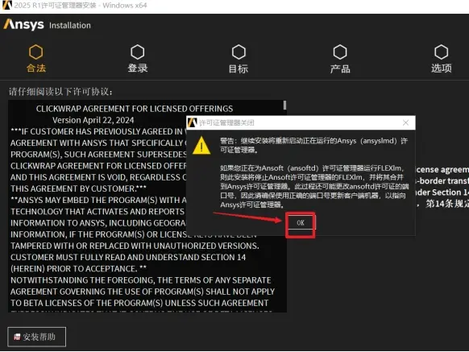The image size is (469, 352).
Task: Open 安装帮助 installation help
Action: tap(36, 337)
